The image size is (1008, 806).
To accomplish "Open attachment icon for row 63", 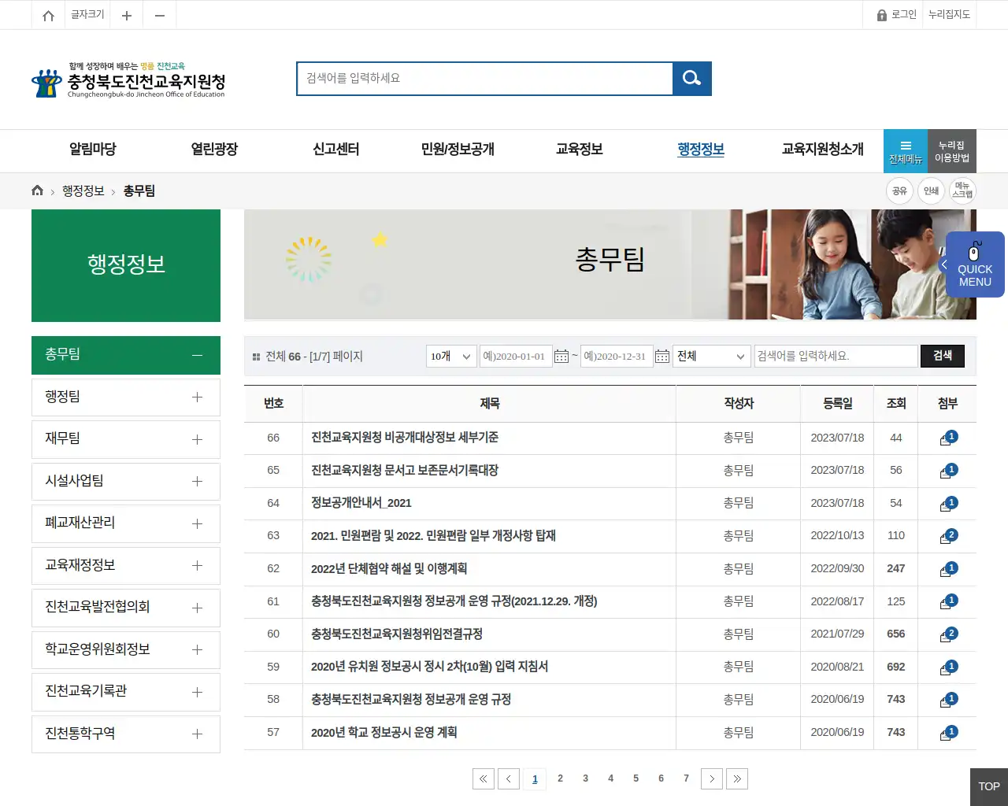I will (x=948, y=536).
